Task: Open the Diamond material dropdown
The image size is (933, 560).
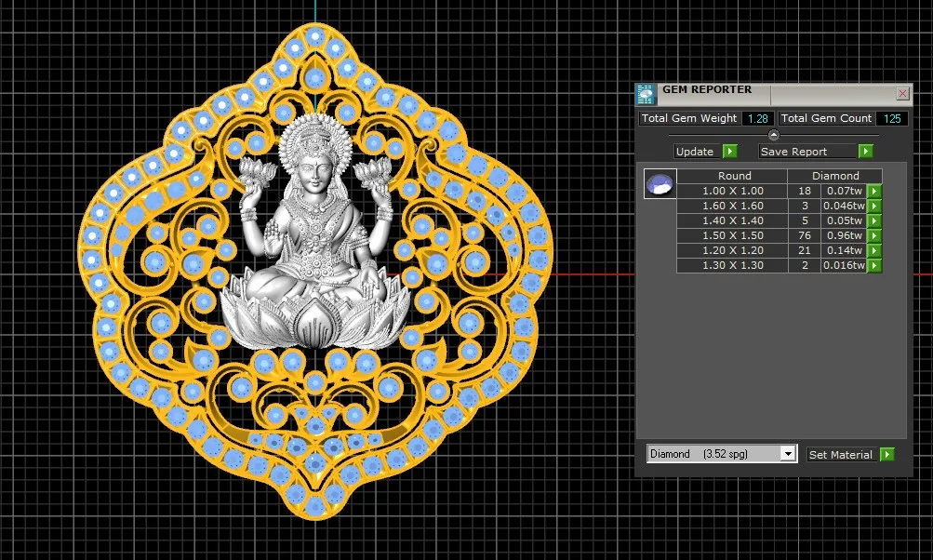Action: pos(788,454)
